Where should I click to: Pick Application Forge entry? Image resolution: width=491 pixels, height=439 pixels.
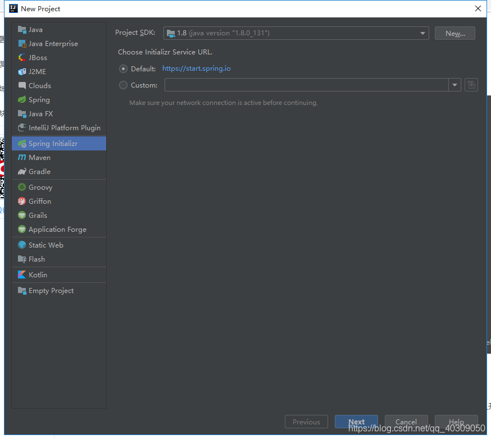coord(59,230)
